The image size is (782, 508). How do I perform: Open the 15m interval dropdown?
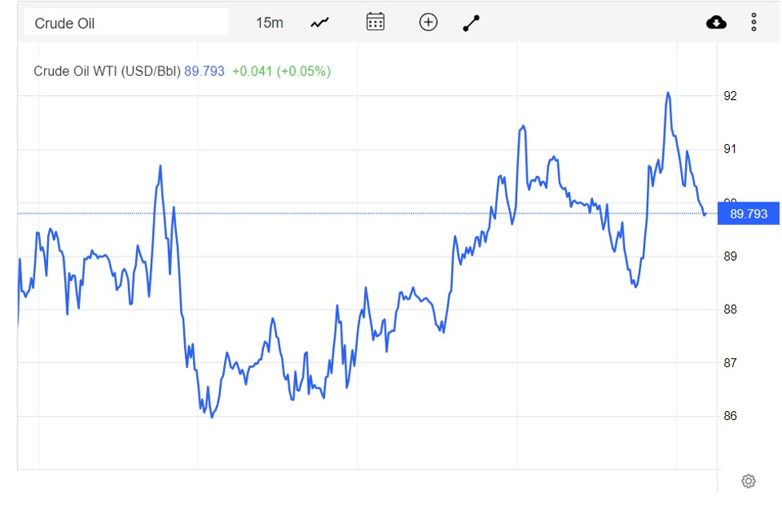[269, 23]
